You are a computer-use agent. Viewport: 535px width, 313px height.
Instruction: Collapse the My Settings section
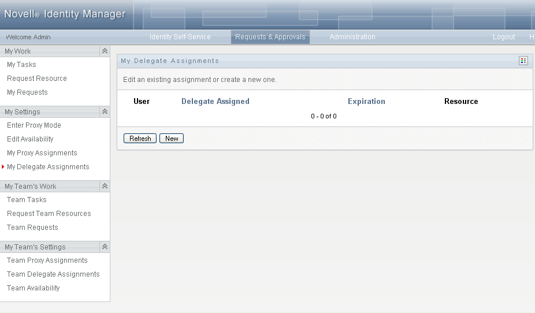105,111
